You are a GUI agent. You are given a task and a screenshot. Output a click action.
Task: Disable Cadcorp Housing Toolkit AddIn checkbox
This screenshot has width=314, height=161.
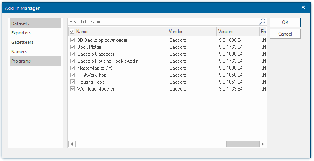72,61
